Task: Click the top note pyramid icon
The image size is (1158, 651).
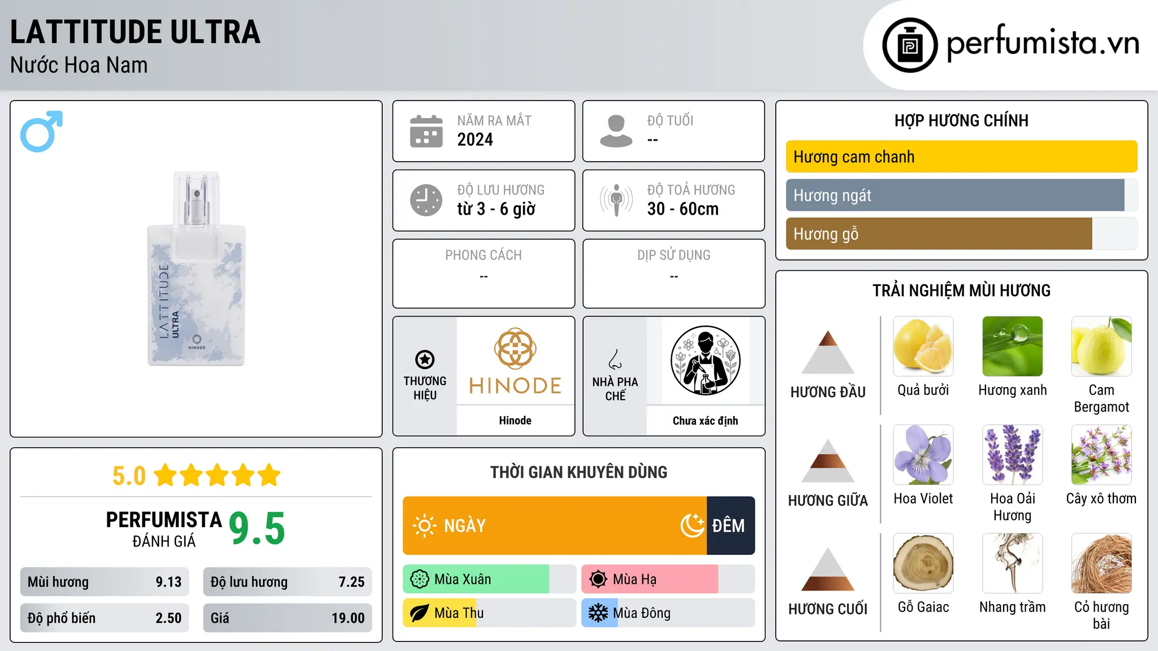Action: pos(828,352)
